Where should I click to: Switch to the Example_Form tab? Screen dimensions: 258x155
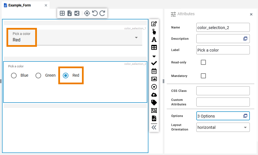(x=20, y=5)
